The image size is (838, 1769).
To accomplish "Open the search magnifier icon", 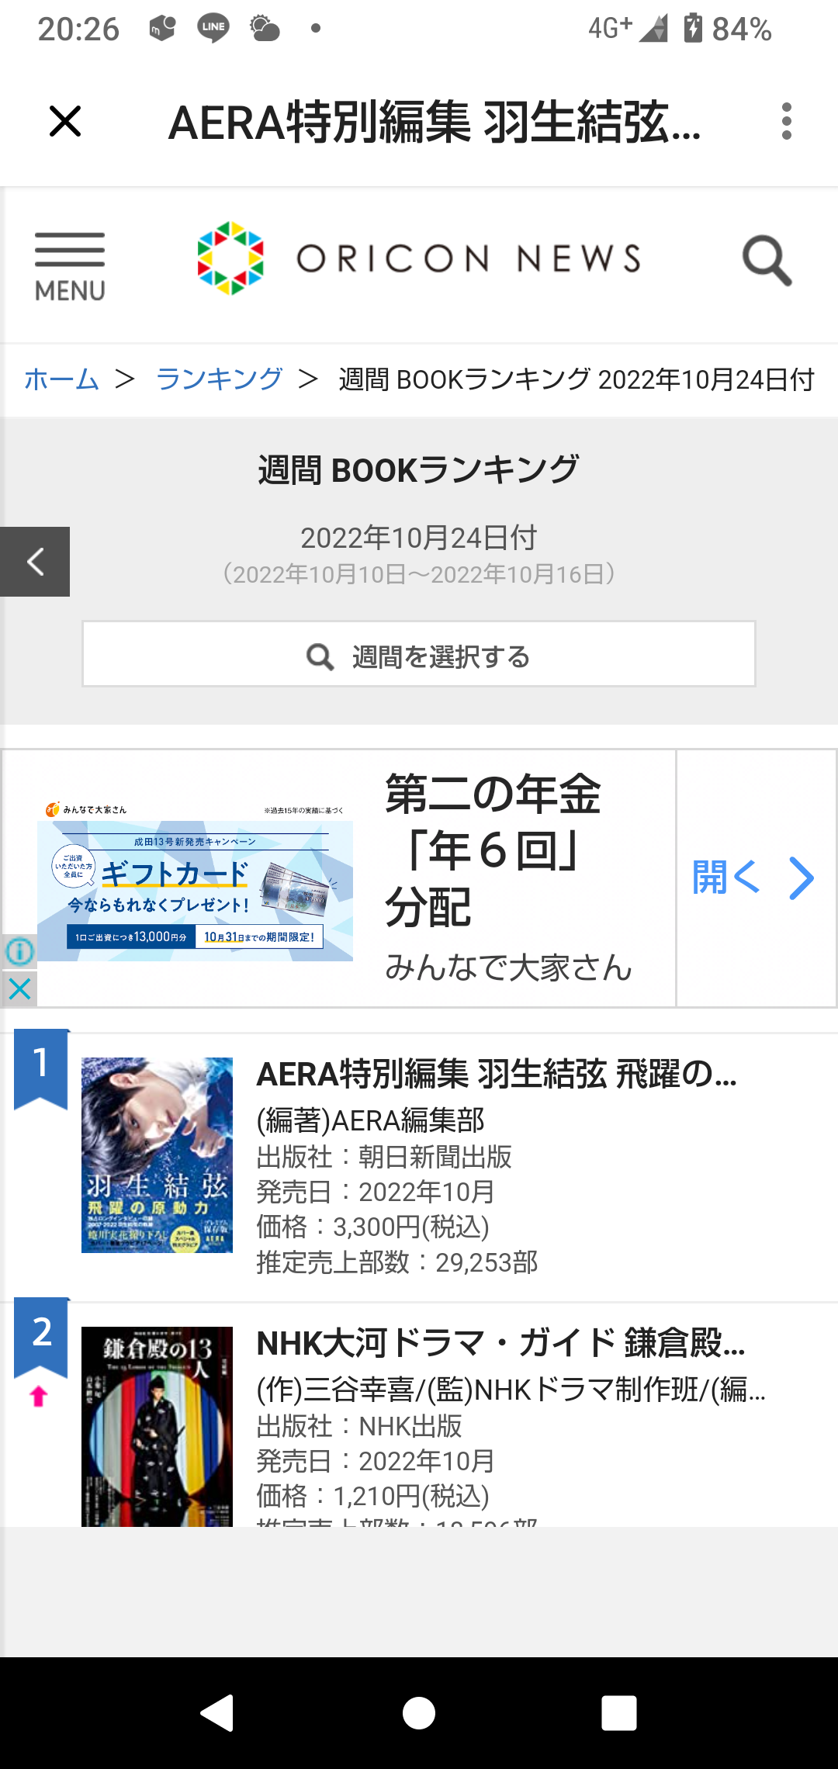I will tap(767, 261).
